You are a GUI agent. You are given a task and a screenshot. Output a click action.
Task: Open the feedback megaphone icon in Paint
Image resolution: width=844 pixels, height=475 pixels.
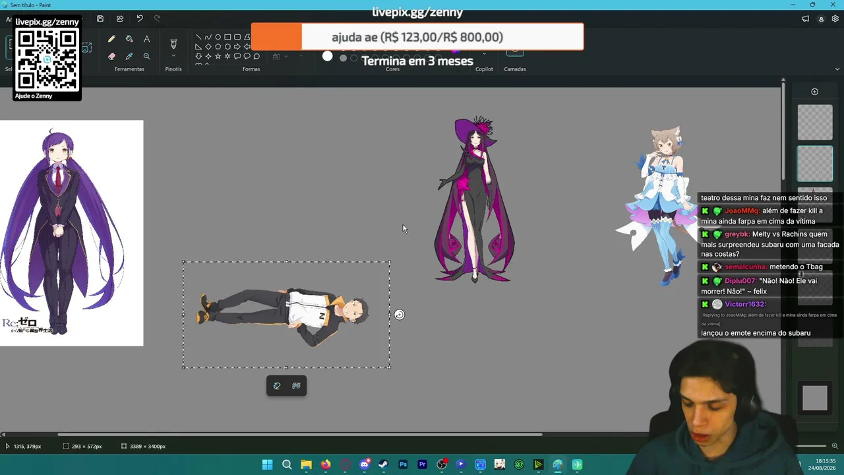[805, 19]
